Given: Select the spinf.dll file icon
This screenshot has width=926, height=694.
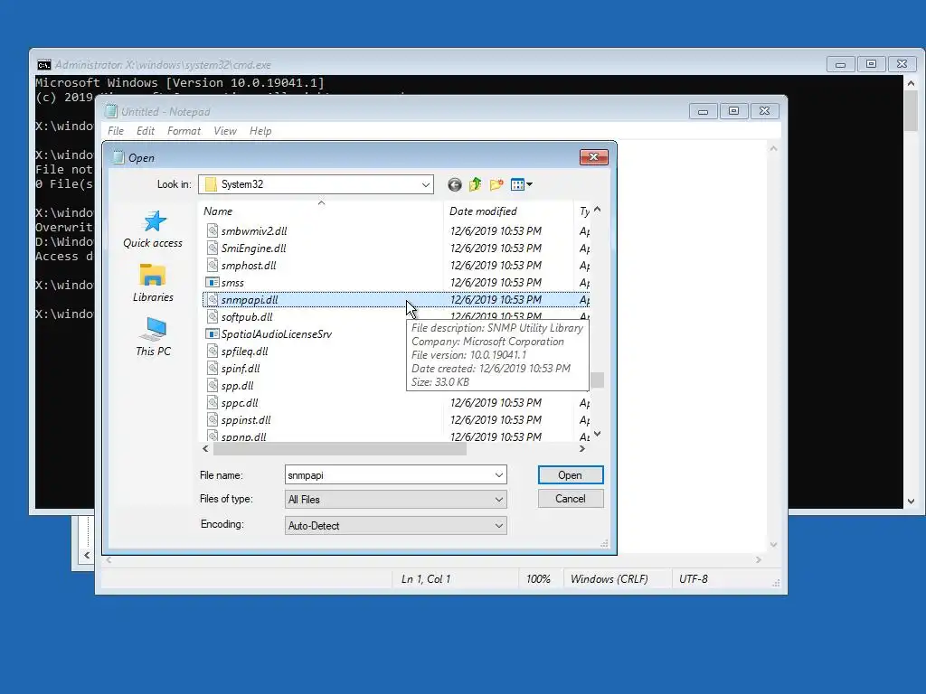Looking at the screenshot, I should pyautogui.click(x=213, y=369).
